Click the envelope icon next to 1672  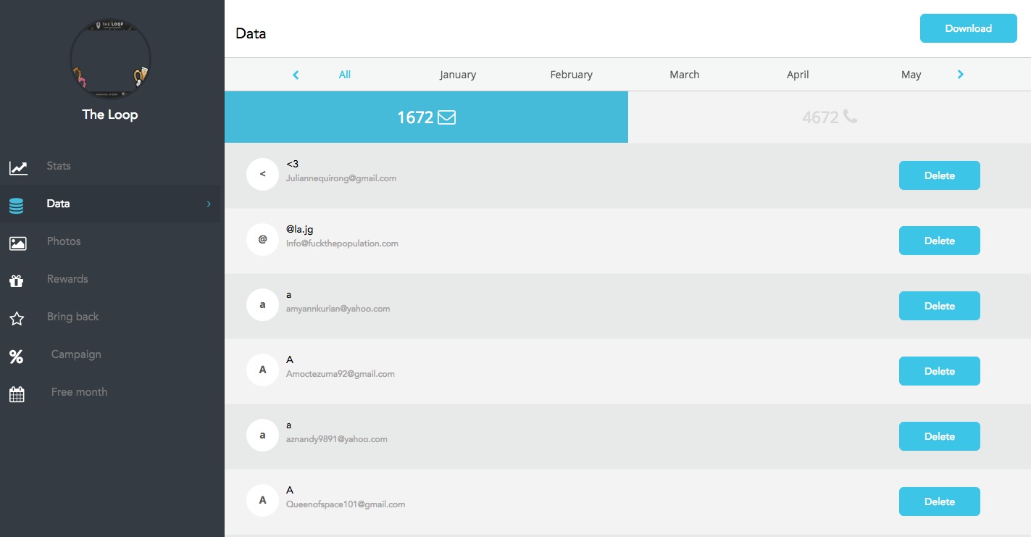pos(447,117)
